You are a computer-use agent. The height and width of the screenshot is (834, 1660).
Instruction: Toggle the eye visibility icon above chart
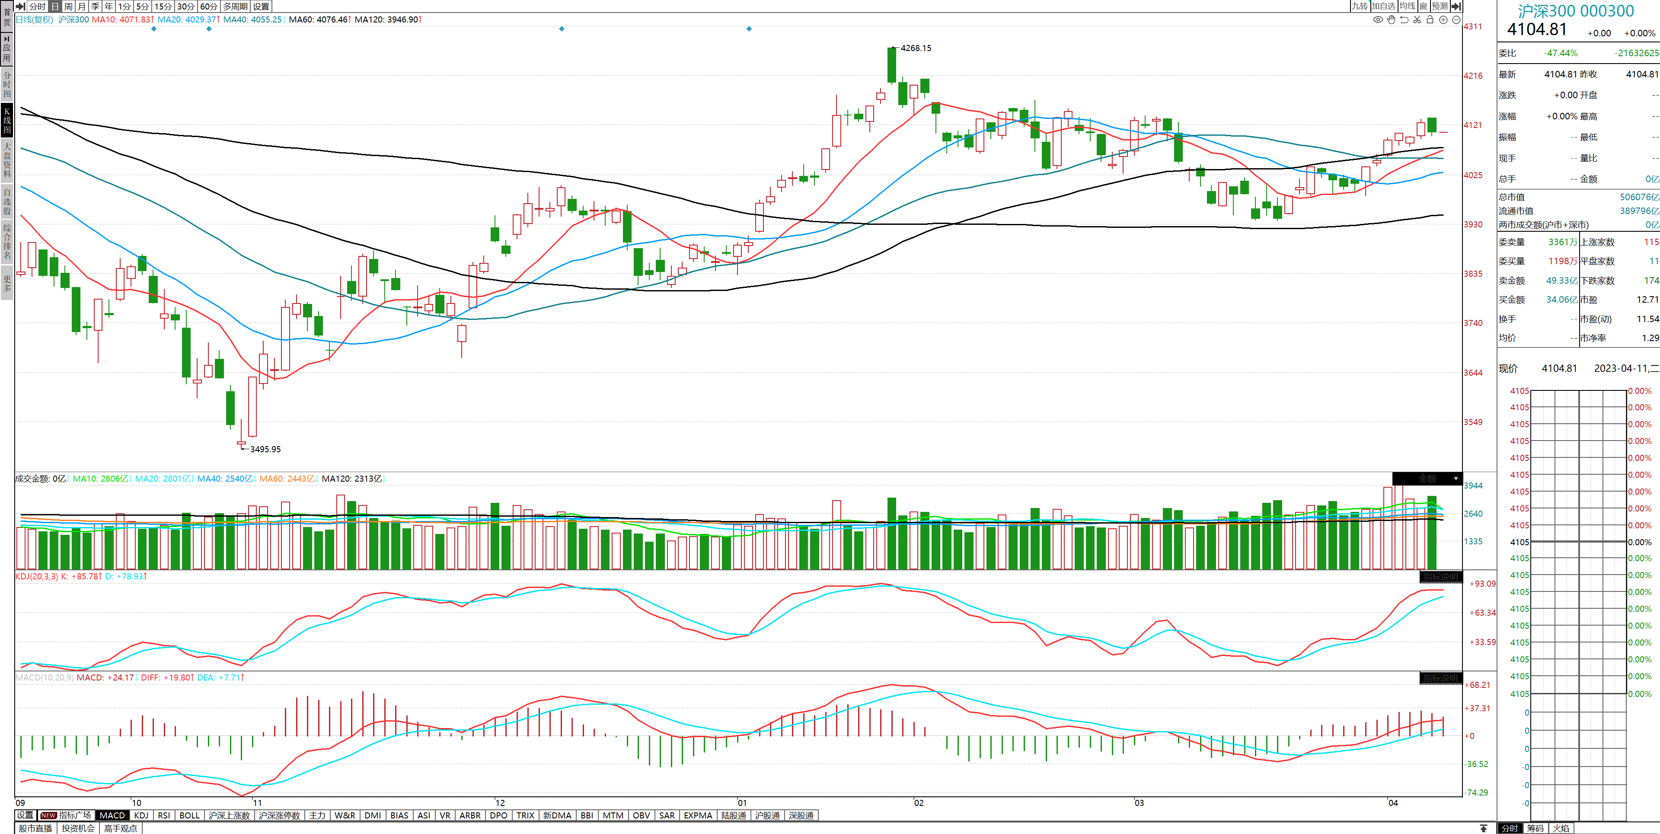coord(1378,20)
